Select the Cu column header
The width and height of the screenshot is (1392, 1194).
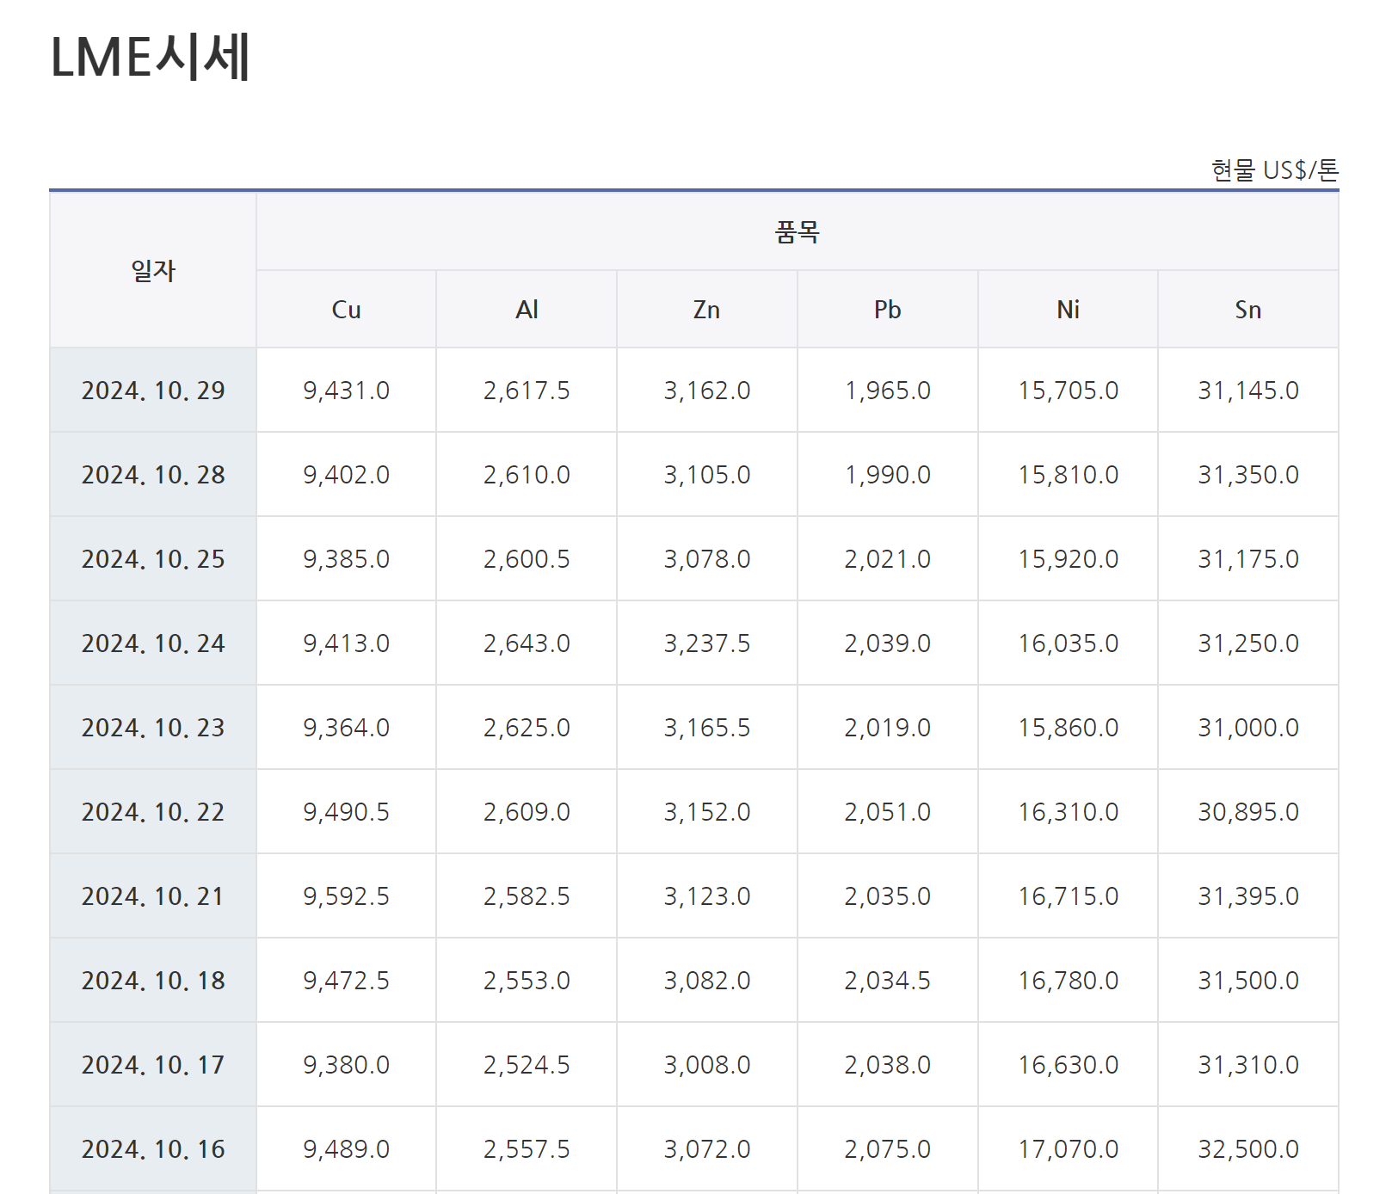(346, 310)
